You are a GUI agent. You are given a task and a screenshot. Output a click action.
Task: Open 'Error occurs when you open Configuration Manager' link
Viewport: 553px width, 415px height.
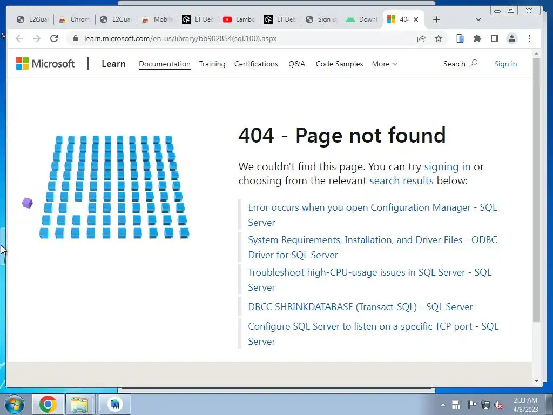point(373,215)
